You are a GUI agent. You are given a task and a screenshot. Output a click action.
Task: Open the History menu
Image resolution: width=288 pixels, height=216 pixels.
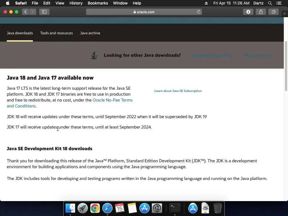(x=76, y=3)
